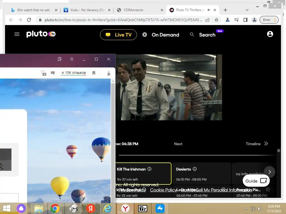Open the Pluto TV hamburger menu
This screenshot has width=286, height=214.
17,34
